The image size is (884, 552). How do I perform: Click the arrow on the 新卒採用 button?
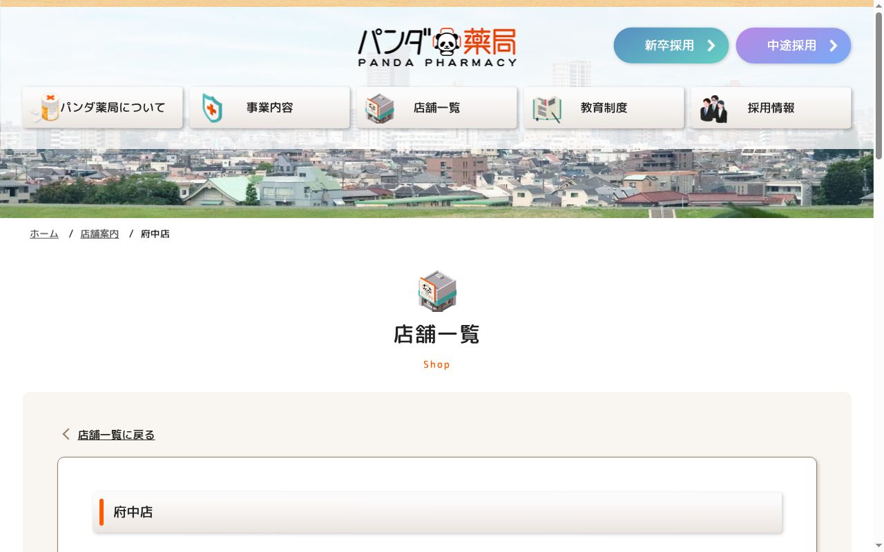click(x=711, y=46)
